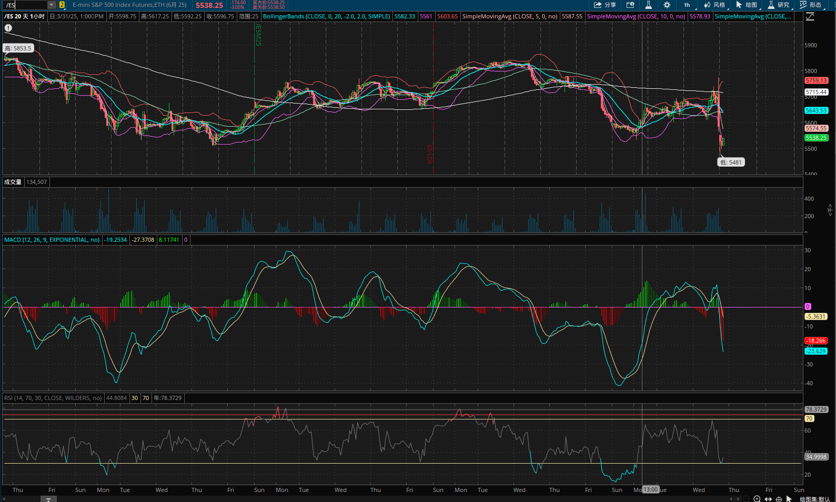836x502 pixels.
Task: Click the ask price 卖方价:5538.50 text
Action: tap(268, 7)
